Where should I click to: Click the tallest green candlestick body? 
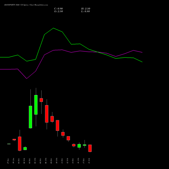pos(30,117)
